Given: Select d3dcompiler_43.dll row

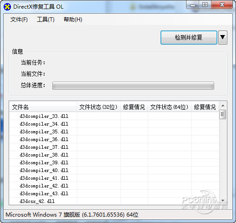Looking at the screenshot, I should pos(114,193).
